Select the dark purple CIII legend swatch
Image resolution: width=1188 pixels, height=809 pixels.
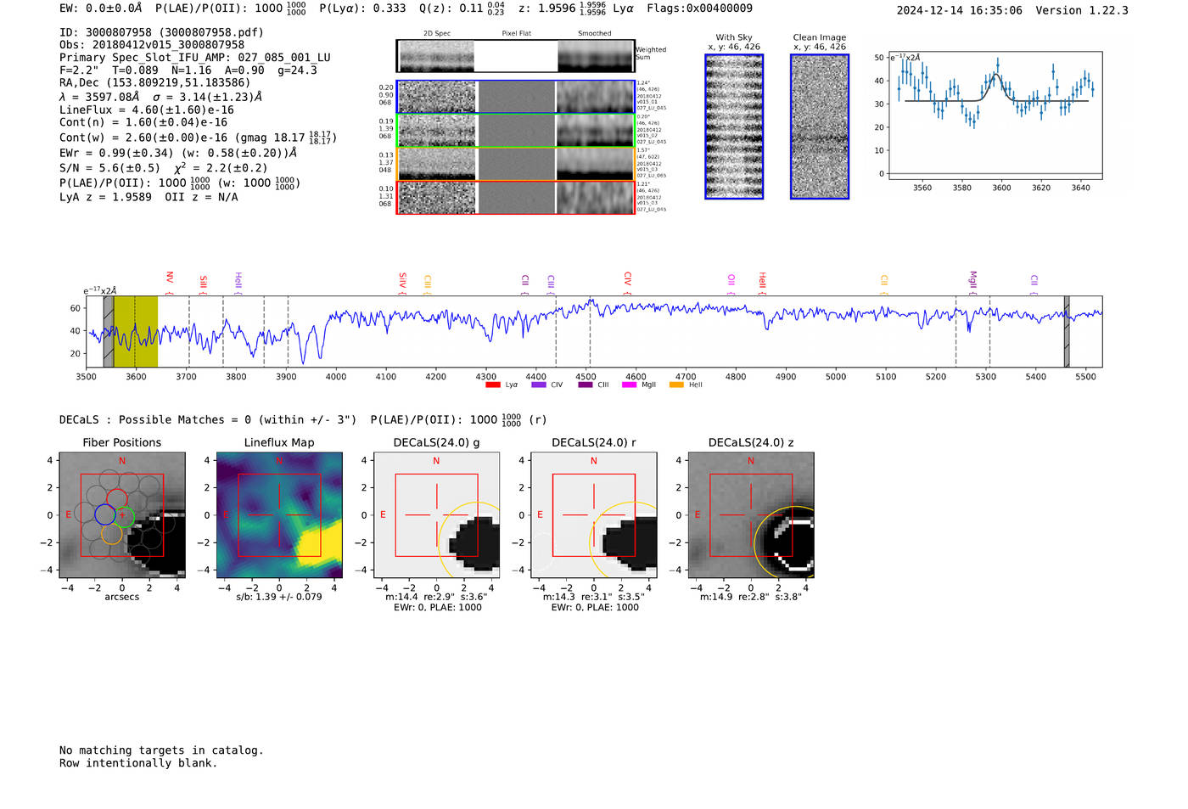point(585,385)
